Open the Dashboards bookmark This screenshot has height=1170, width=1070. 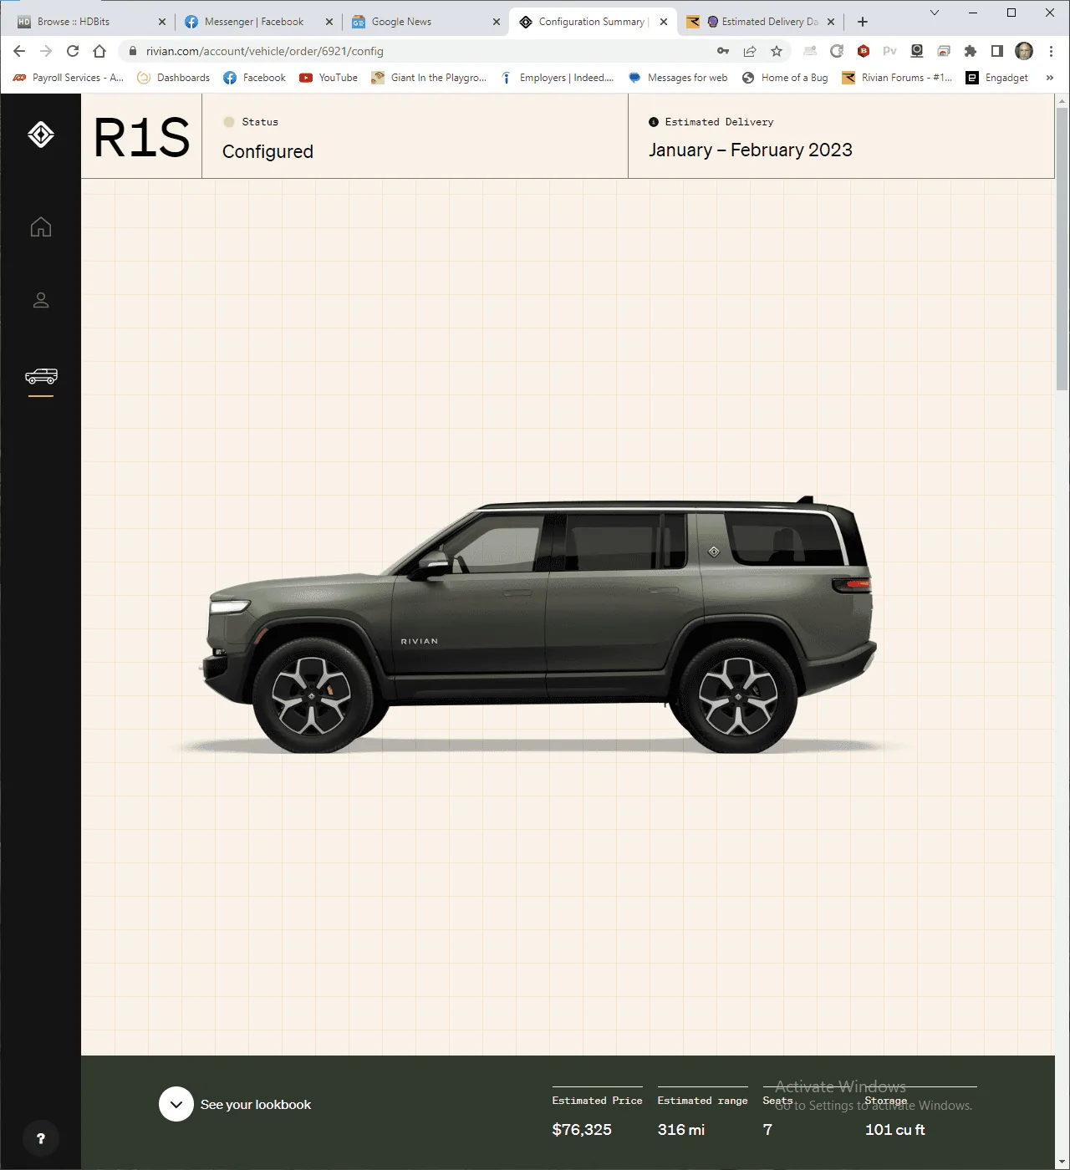tap(173, 78)
